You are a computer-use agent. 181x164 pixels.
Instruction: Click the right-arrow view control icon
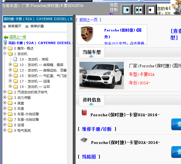(127, 10)
